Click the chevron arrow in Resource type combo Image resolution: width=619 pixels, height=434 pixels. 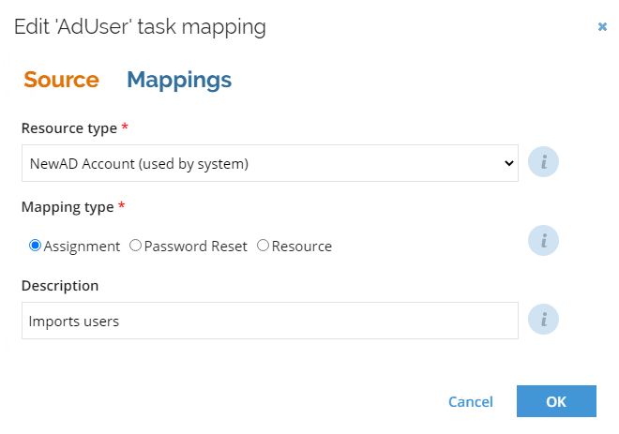point(509,163)
